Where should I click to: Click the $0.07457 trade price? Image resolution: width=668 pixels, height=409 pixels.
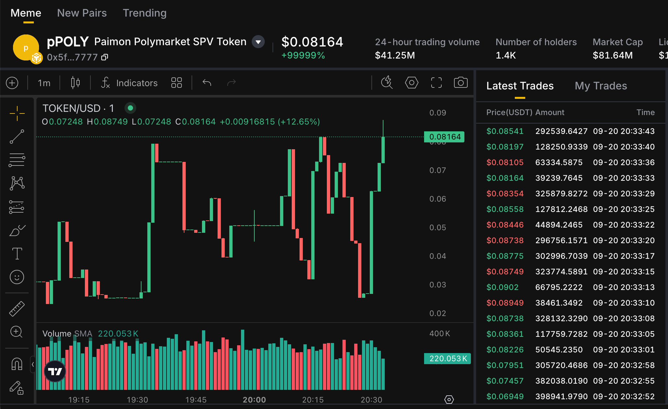(x=505, y=381)
